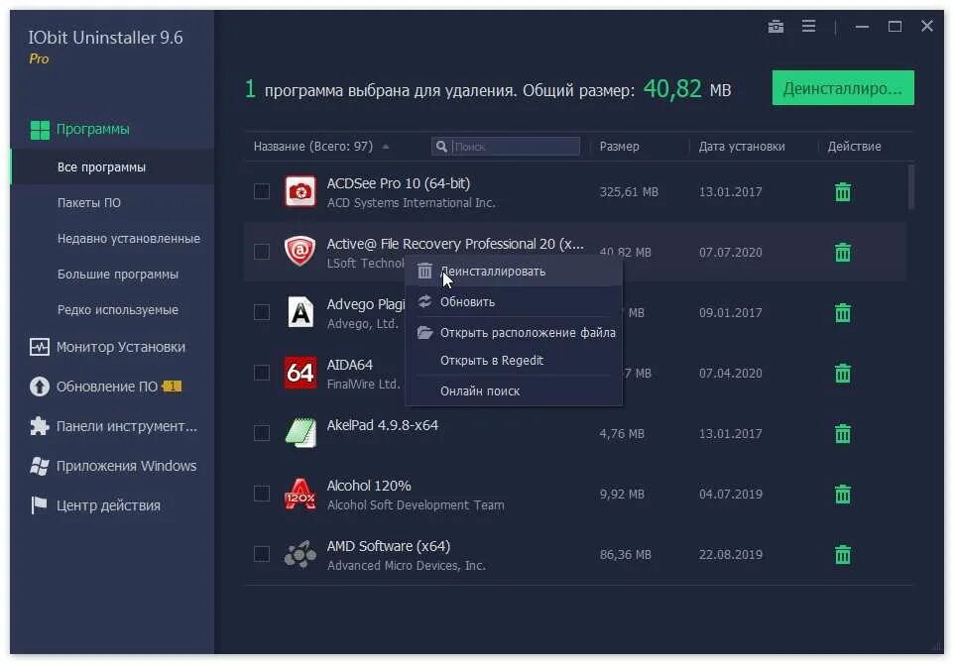Click the Приложения Windows flag icon

click(40, 466)
